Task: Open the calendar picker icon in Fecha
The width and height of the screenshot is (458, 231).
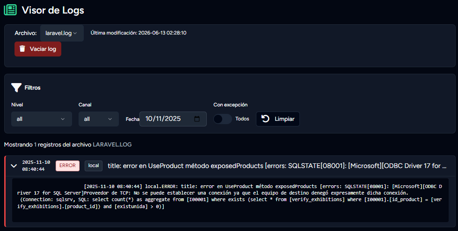Action: (197, 119)
